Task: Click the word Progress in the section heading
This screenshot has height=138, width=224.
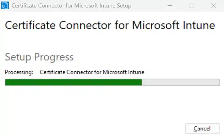Action: pyautogui.click(x=54, y=57)
